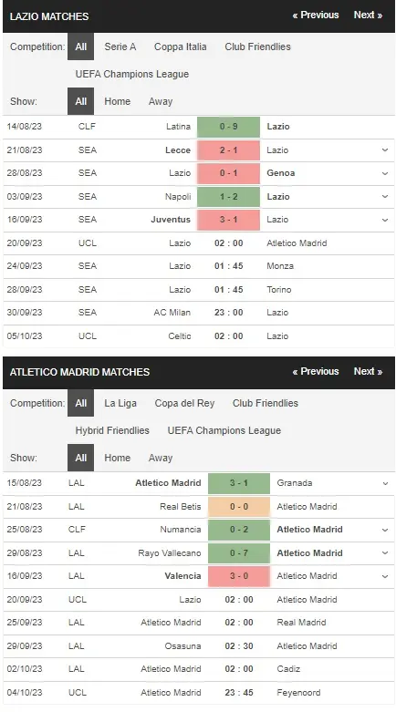The height and width of the screenshot is (712, 396).
Task: Select the Serie A competition filter
Action: click(x=120, y=46)
